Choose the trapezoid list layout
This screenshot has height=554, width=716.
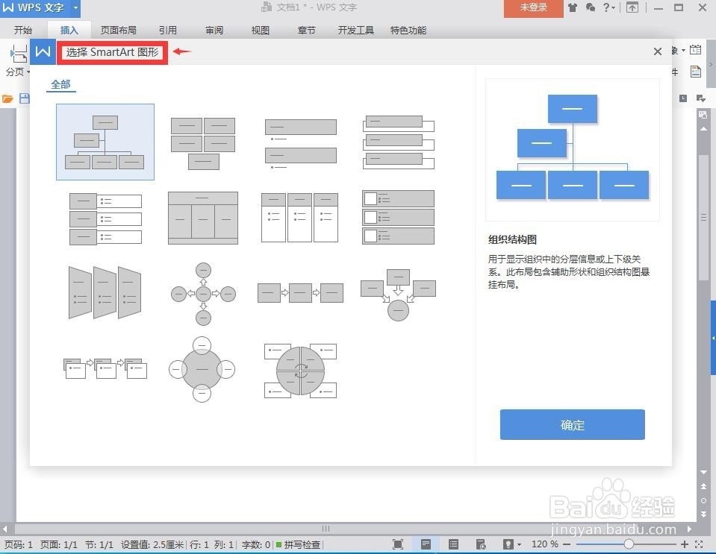(105, 292)
